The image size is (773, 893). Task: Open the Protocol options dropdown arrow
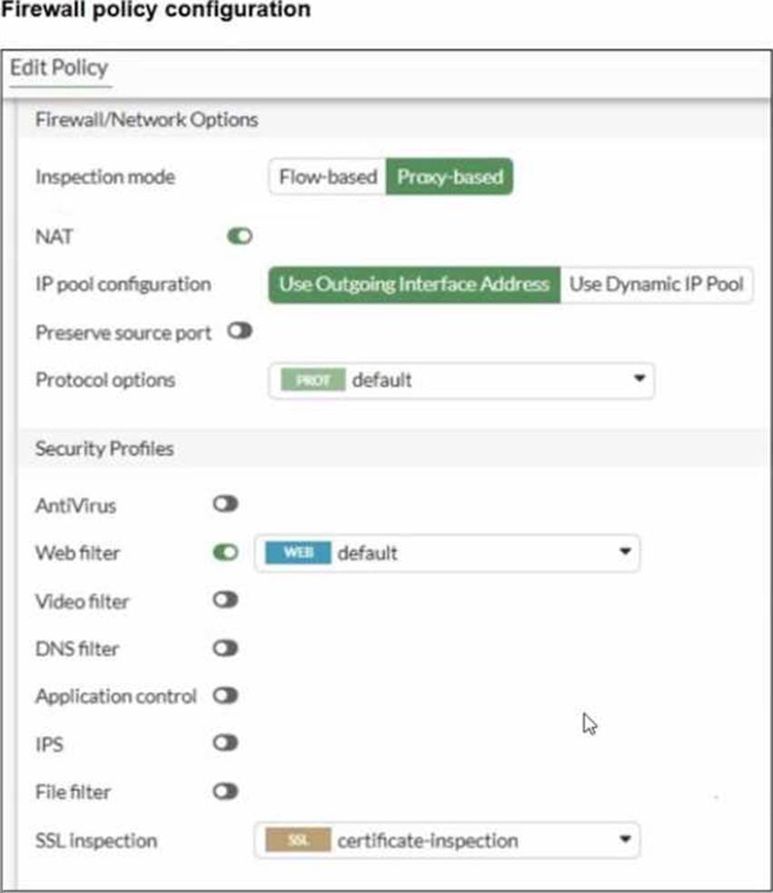coord(639,378)
